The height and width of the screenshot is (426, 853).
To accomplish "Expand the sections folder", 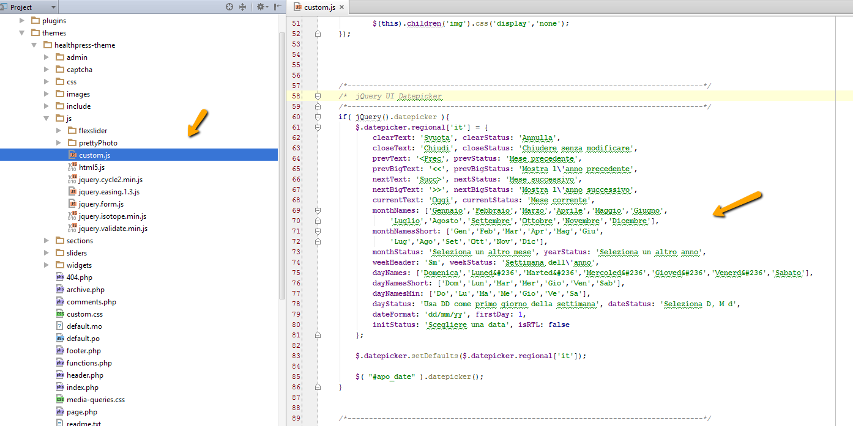I will click(47, 241).
